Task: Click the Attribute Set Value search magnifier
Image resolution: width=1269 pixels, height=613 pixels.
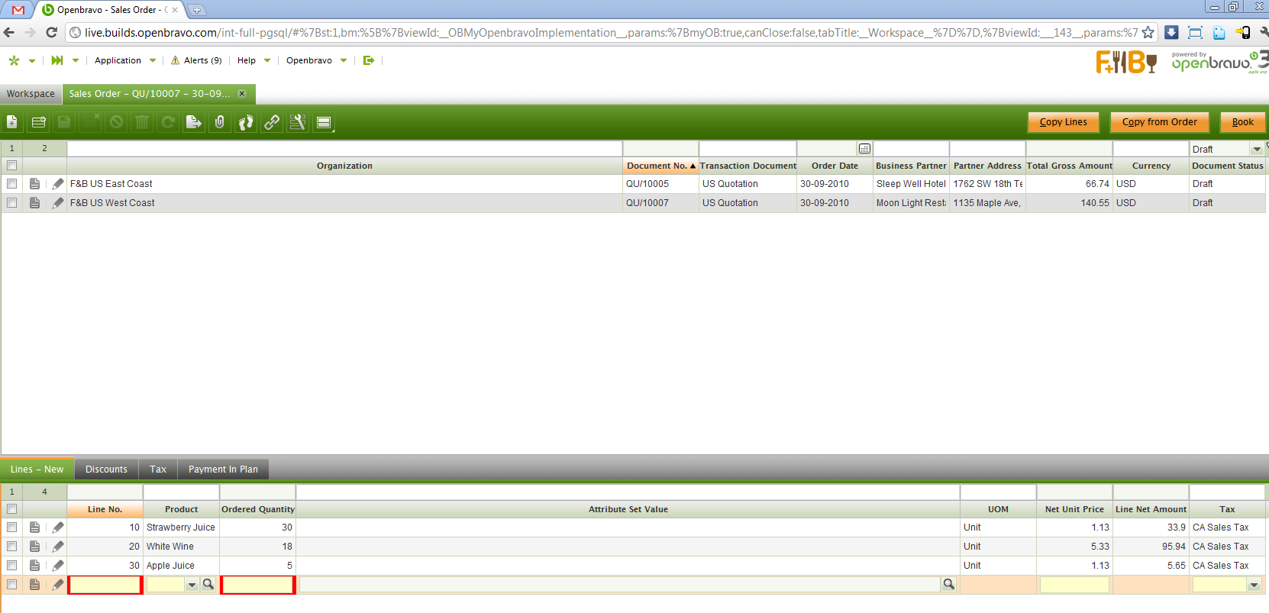Action: pos(948,585)
